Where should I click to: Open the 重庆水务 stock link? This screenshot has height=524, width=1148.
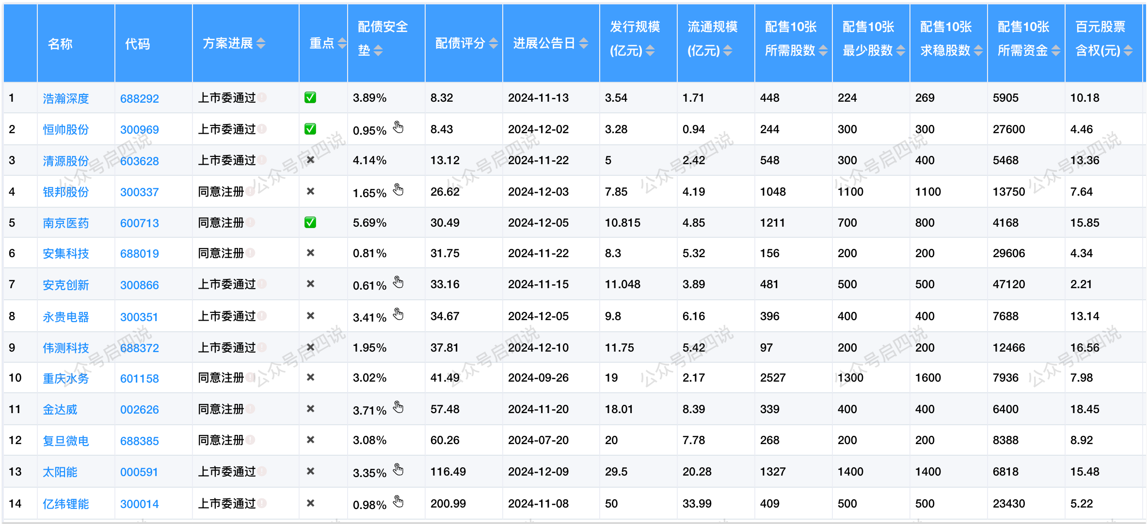click(x=65, y=378)
